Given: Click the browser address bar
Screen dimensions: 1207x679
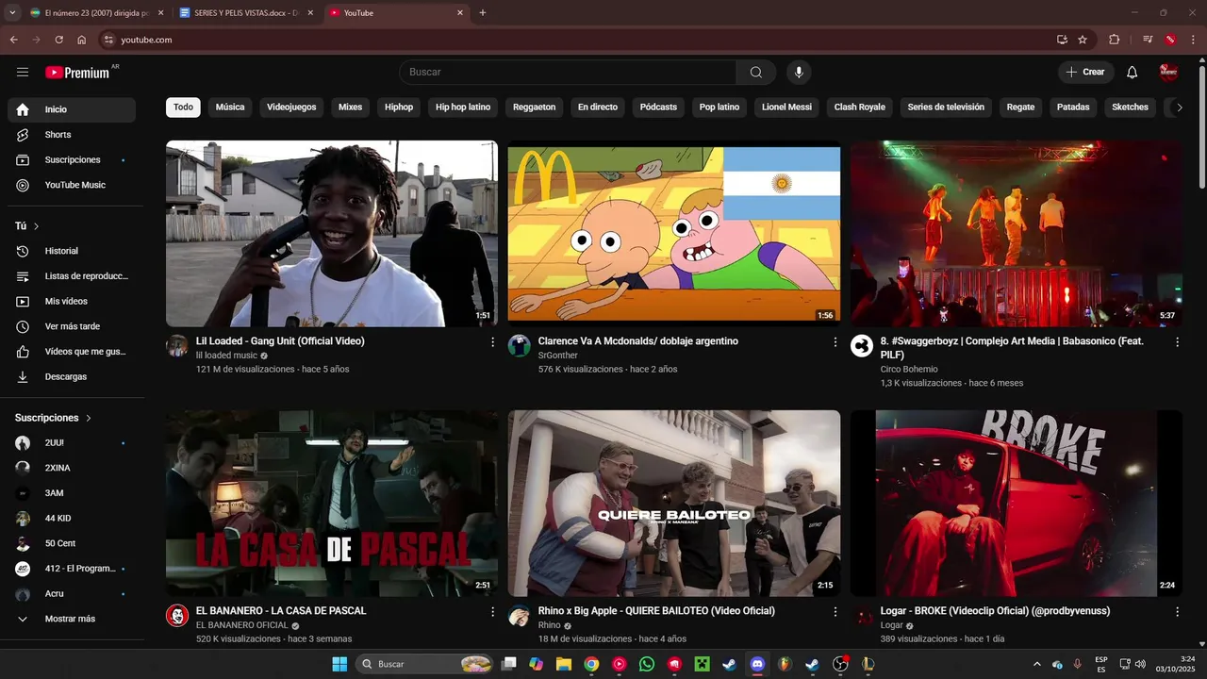Looking at the screenshot, I should point(575,40).
